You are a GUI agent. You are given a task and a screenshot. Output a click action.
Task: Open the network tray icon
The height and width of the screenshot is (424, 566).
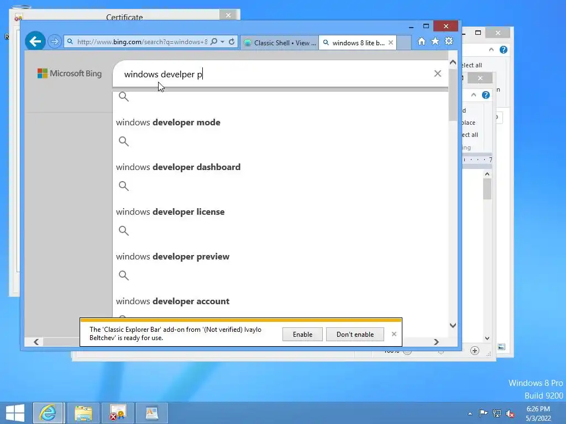click(x=497, y=413)
